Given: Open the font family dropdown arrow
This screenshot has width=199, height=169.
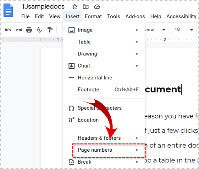Looking at the screenshot, I should [x=163, y=30].
